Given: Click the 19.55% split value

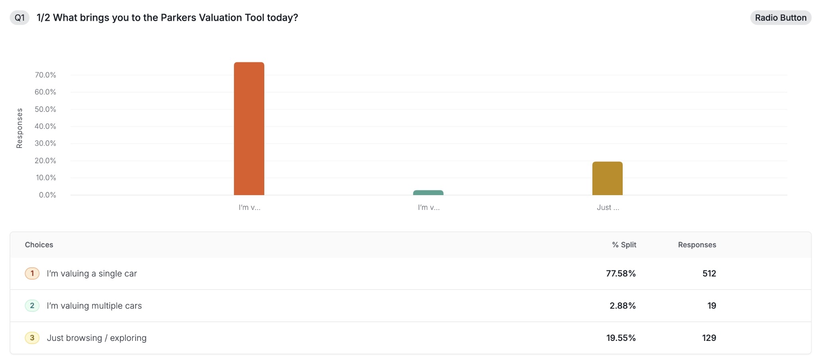Looking at the screenshot, I should tap(621, 338).
